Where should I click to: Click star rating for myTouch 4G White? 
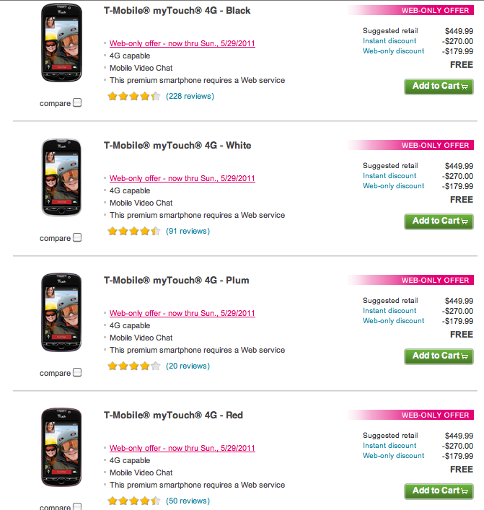(x=134, y=232)
